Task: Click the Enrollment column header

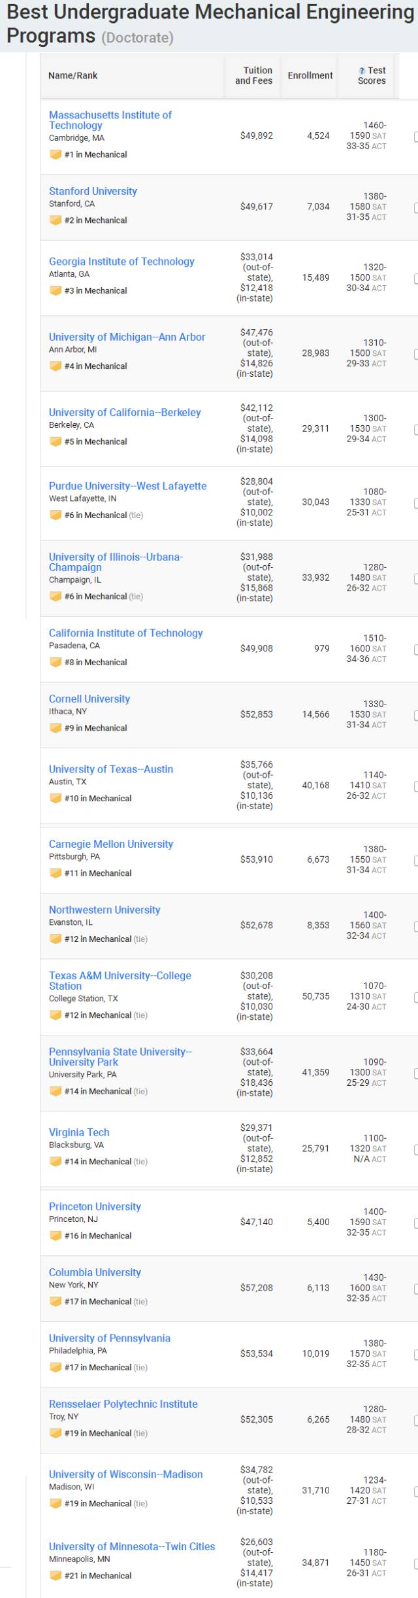Action: click(x=310, y=76)
